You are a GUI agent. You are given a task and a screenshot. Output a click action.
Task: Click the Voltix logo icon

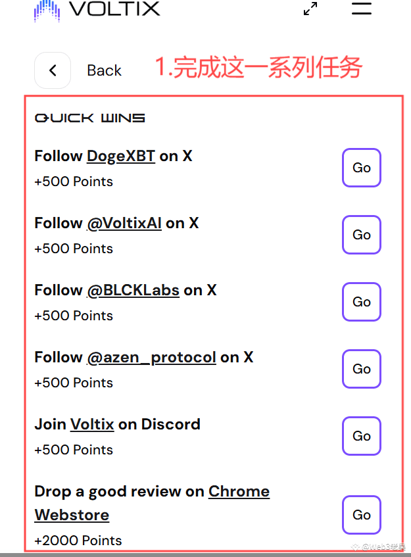pos(47,11)
